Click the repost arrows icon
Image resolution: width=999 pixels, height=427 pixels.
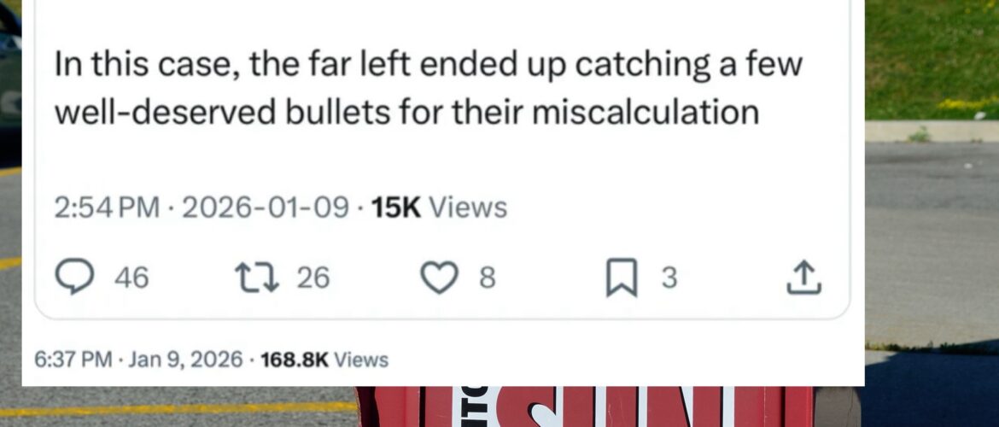255,278
